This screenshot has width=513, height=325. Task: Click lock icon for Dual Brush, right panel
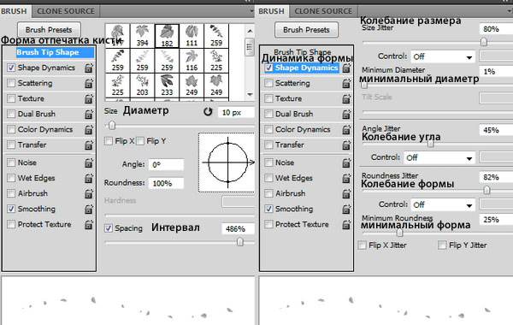(346, 114)
